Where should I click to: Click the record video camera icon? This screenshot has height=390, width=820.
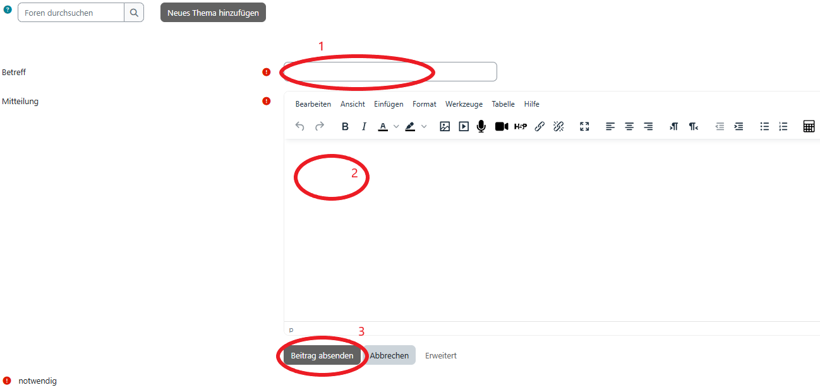[502, 126]
